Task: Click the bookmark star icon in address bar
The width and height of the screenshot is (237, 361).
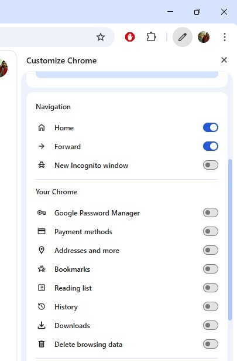Action: tap(101, 37)
